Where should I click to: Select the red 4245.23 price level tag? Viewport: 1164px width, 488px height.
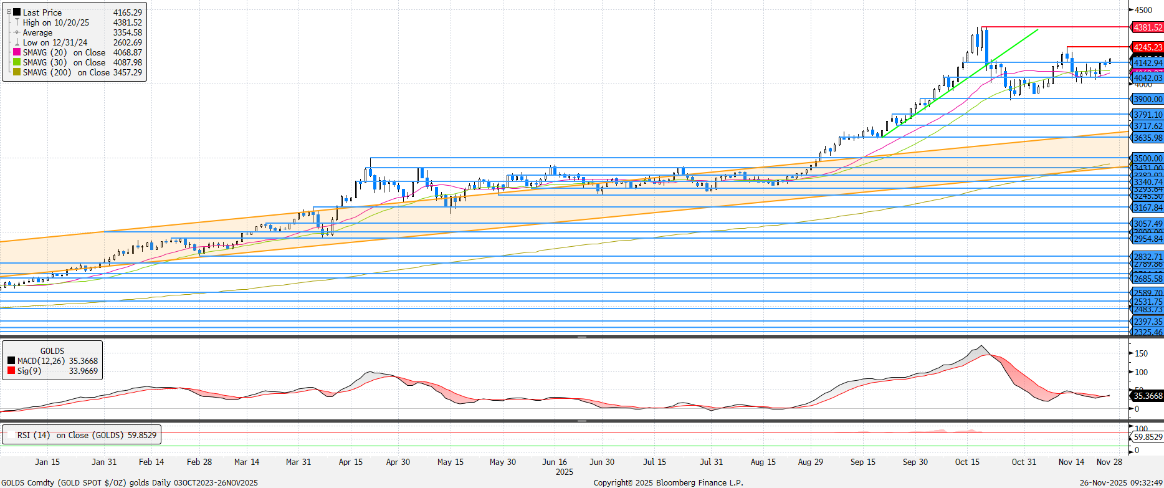coord(1147,47)
